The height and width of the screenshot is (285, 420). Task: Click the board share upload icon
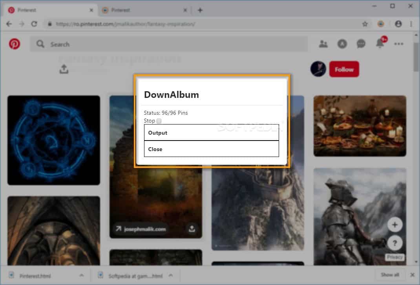pos(64,69)
